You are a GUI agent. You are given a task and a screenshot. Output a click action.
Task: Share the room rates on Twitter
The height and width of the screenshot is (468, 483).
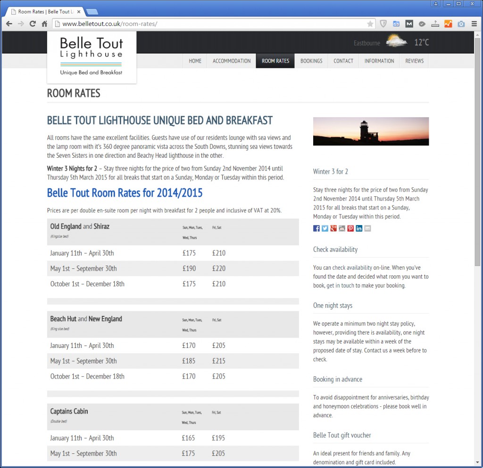[325, 228]
